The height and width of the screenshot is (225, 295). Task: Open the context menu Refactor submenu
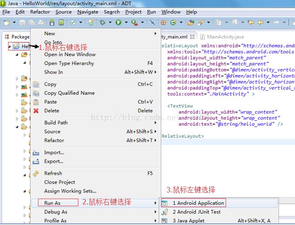pos(96,140)
